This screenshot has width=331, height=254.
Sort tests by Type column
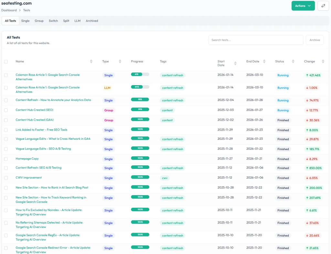click(x=120, y=61)
